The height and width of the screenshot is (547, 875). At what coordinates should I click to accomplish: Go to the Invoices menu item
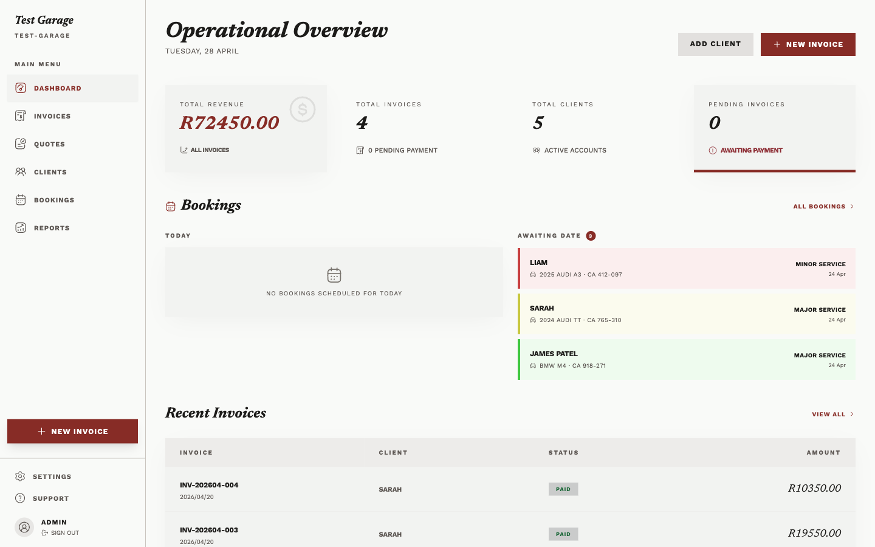coord(73,116)
